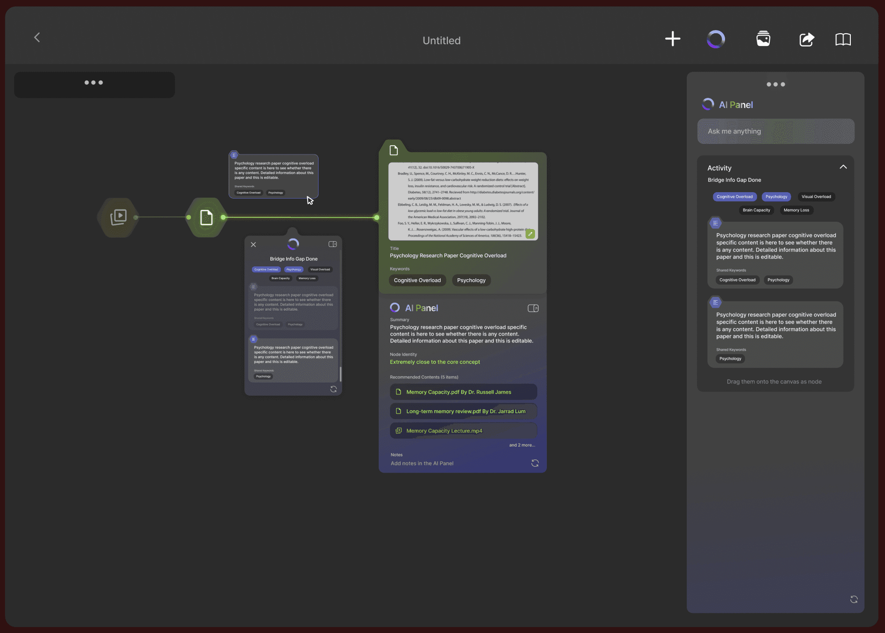Viewport: 885px width, 633px height.
Task: Refresh the right AI Panel
Action: point(854,599)
